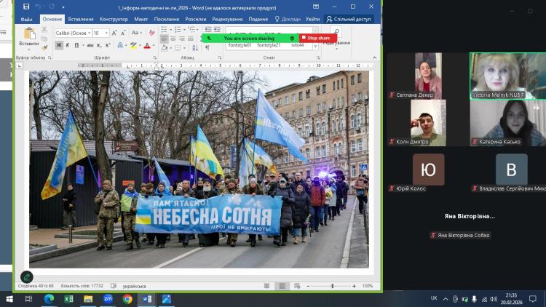Open the bullets list dropdown arrow
The height and width of the screenshot is (307, 546).
coord(170,30)
